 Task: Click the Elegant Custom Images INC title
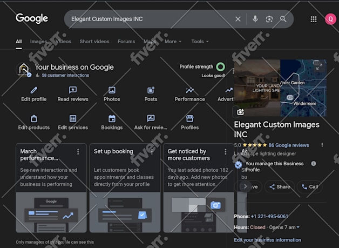point(277,130)
